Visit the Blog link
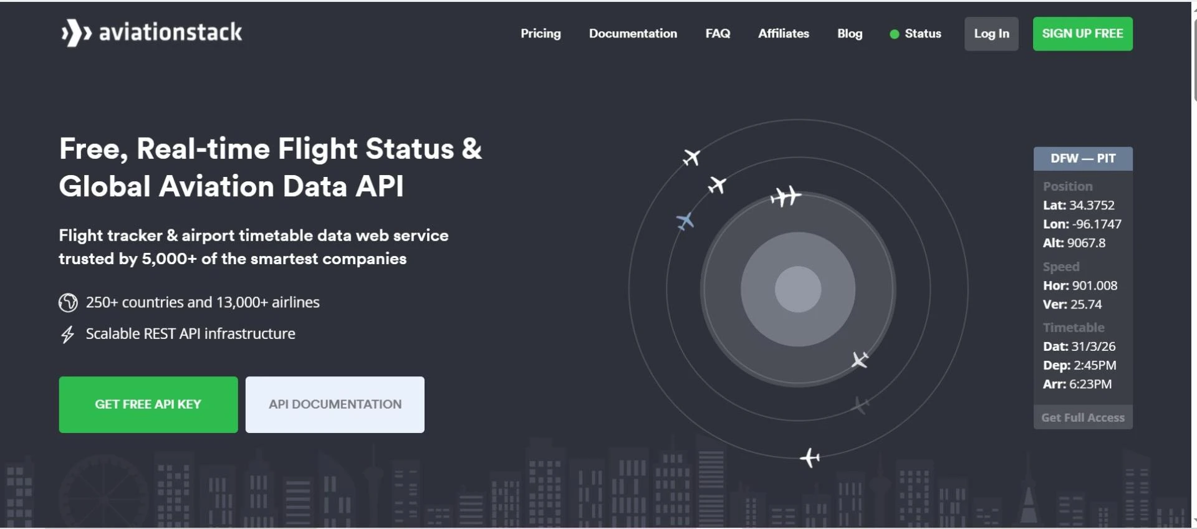This screenshot has height=529, width=1197. tap(850, 34)
